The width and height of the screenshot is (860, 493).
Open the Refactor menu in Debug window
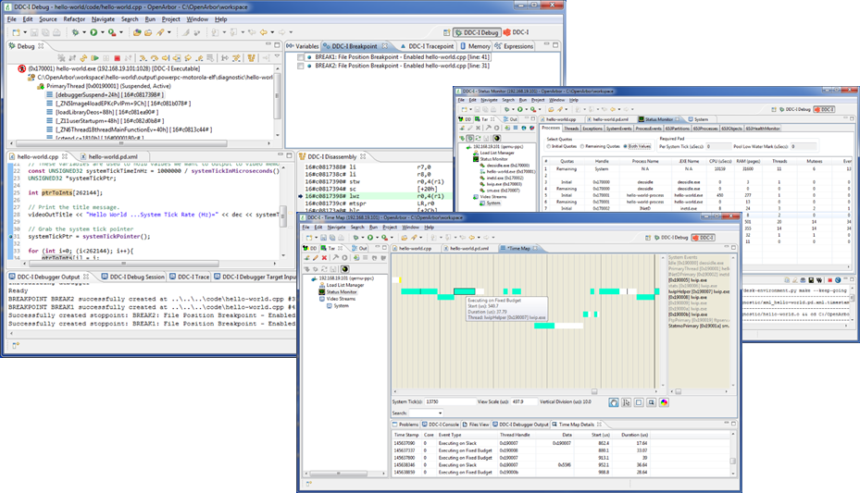tap(74, 19)
